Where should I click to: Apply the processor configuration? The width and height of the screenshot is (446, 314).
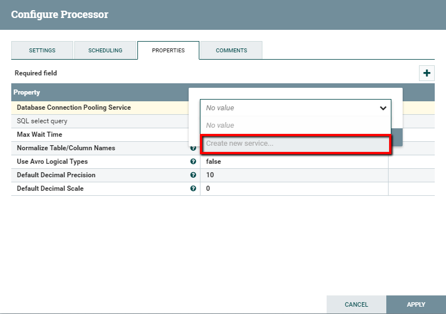[416, 304]
